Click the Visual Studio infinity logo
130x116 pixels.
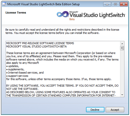coord(63,14)
